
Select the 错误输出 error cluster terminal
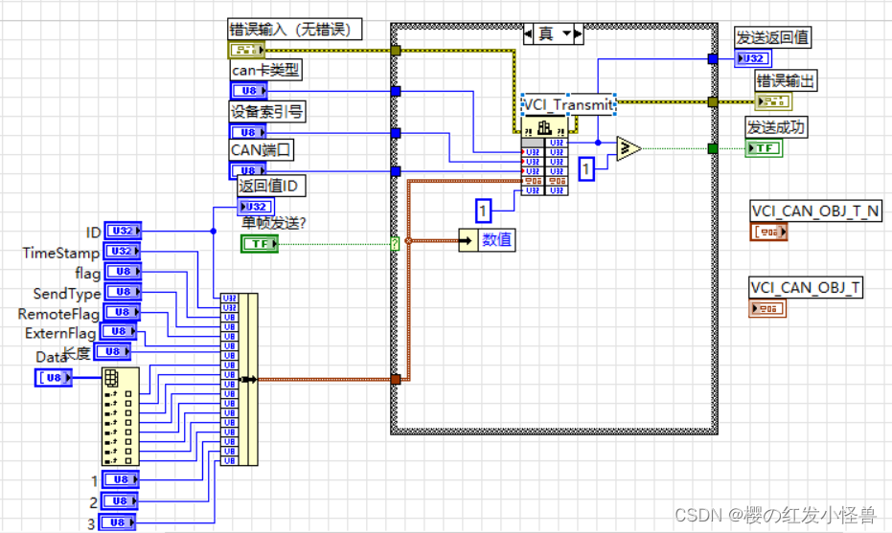pyautogui.click(x=773, y=101)
